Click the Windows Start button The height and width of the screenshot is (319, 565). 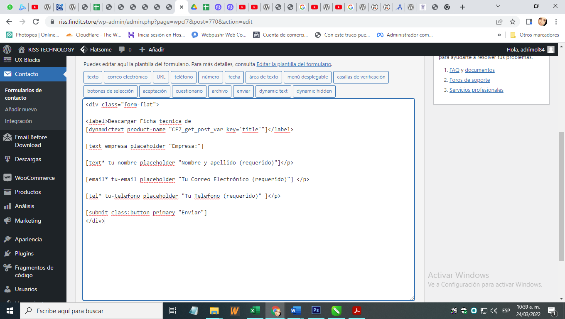[10, 310]
